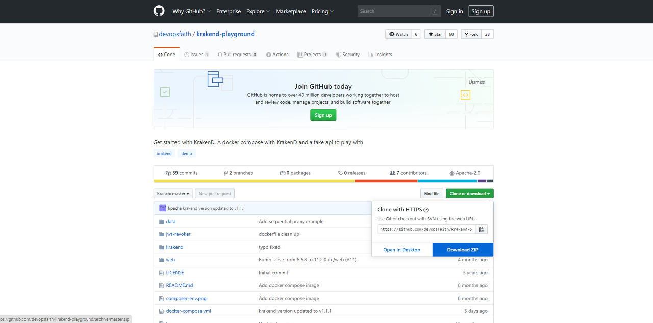Click blue segment of language bar
The width and height of the screenshot is (653, 323).
coord(447,181)
